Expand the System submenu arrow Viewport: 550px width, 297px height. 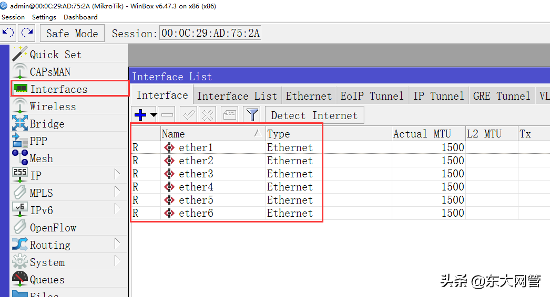(117, 261)
